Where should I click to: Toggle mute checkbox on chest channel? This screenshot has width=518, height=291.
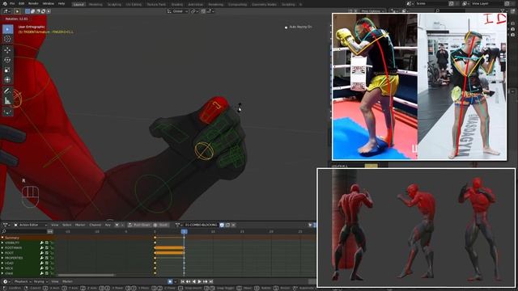click(47, 273)
